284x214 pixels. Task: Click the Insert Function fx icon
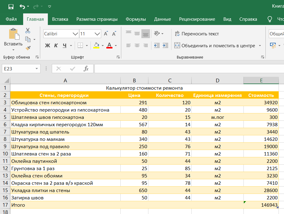(x=86, y=69)
